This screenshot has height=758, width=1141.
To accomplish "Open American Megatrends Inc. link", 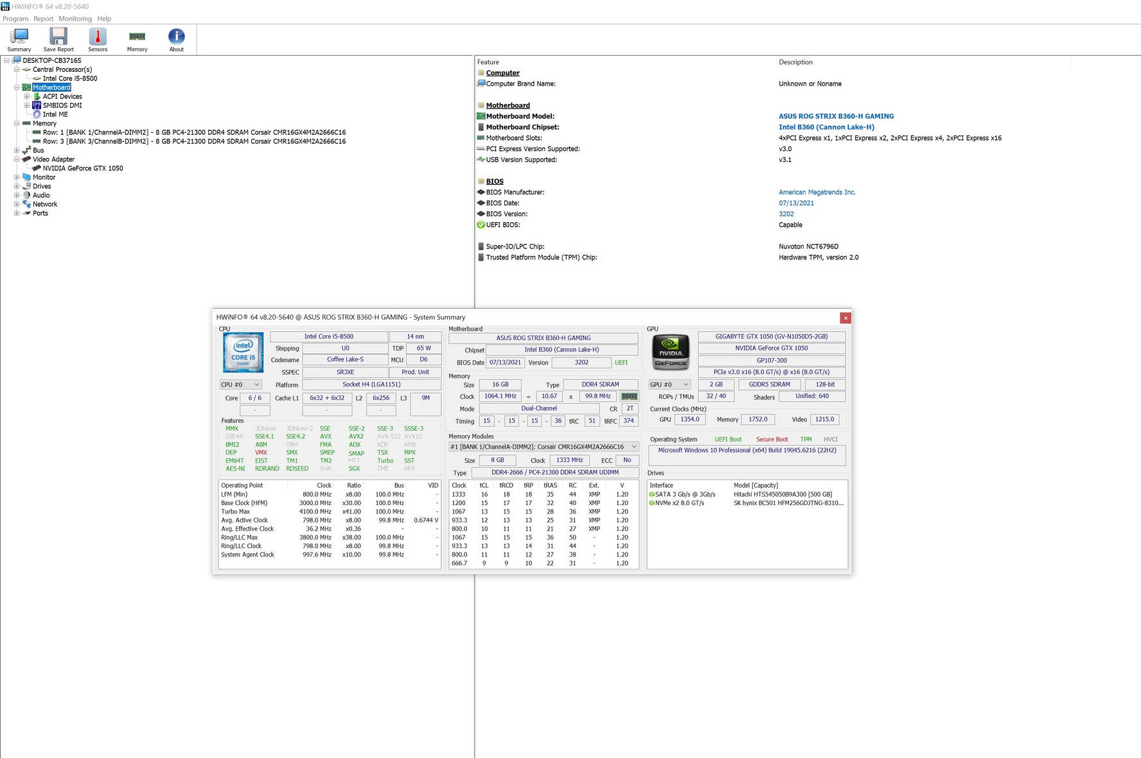I will coord(817,192).
